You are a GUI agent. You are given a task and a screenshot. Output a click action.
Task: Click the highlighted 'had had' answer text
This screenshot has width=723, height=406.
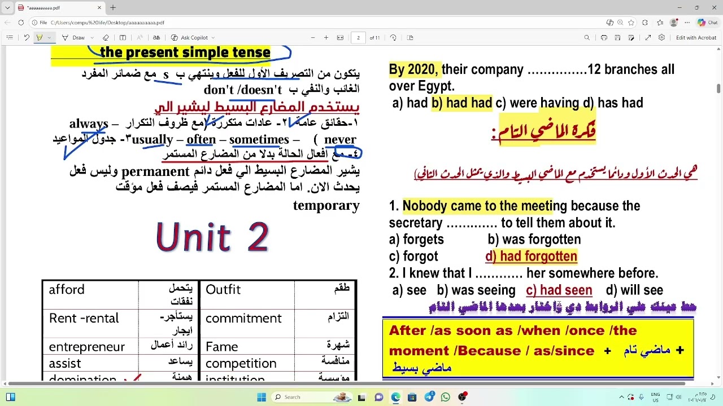click(x=461, y=103)
